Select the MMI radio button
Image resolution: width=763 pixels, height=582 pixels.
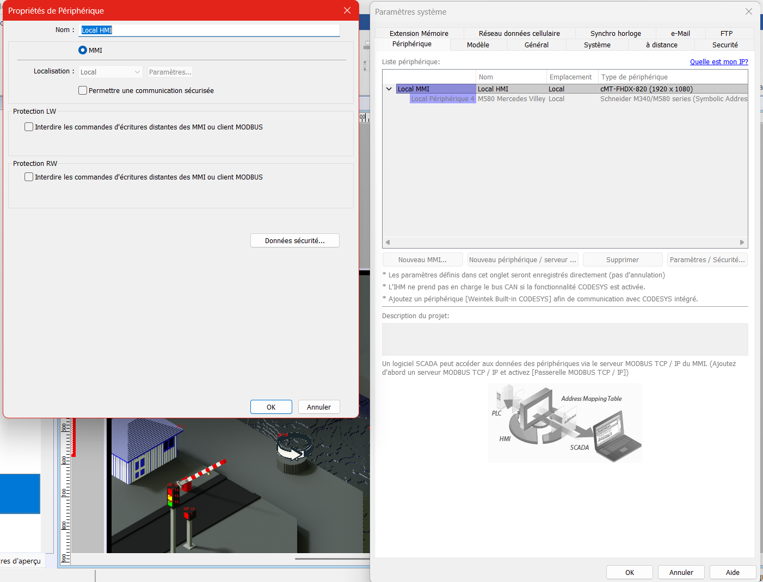(x=83, y=50)
